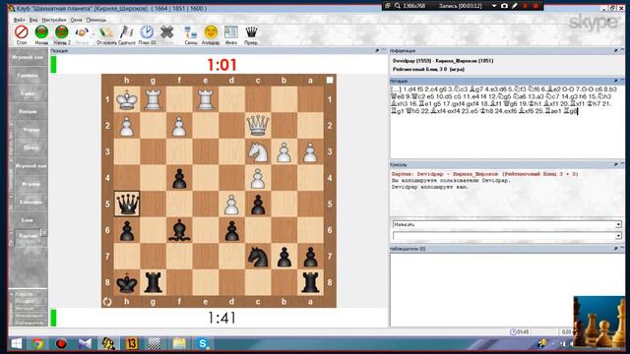Image resolution: width=630 pixels, height=354 pixels.
Task: Open the Окна menu
Action: pyautogui.click(x=77, y=20)
